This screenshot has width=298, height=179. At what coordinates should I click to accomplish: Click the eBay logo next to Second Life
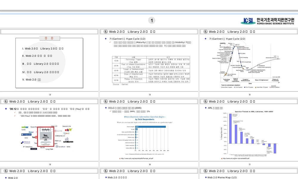[x=69, y=130]
